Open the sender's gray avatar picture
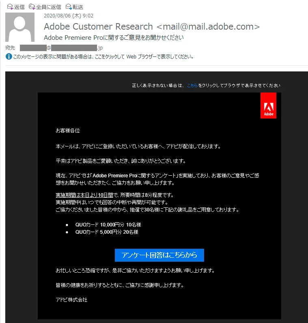The height and width of the screenshot is (323, 308). point(20,27)
